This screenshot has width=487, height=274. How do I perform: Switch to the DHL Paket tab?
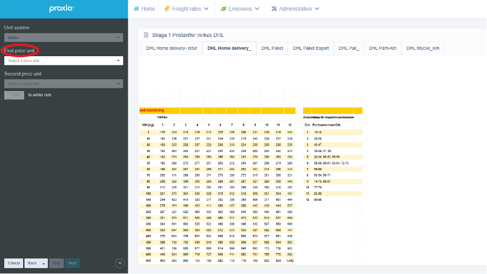click(x=272, y=48)
